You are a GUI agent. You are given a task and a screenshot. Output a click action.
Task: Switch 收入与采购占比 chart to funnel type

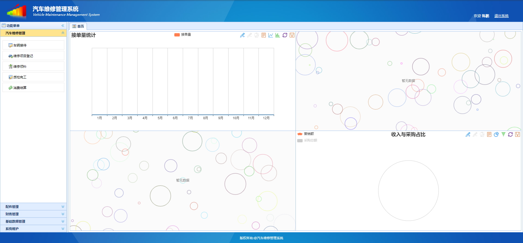click(503, 134)
